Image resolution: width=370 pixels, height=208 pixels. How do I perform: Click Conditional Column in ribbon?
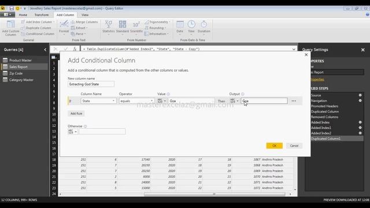[x=38, y=34]
